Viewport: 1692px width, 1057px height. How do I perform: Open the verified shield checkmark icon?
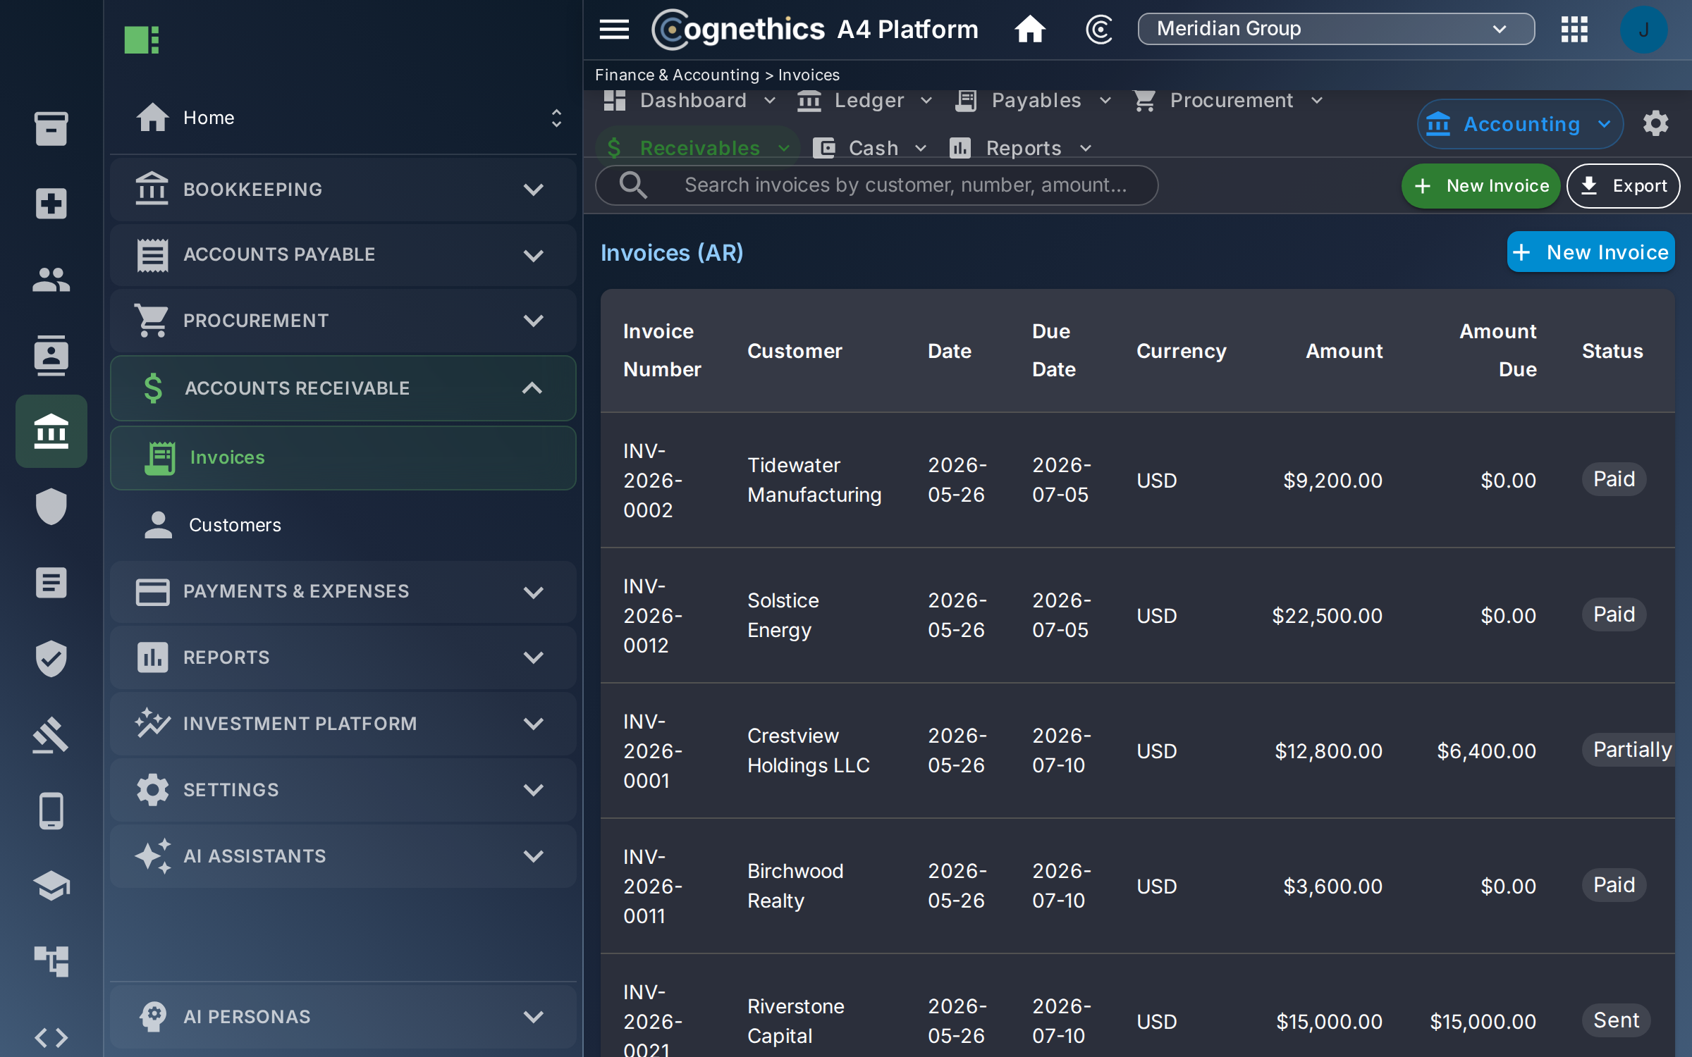coord(51,659)
